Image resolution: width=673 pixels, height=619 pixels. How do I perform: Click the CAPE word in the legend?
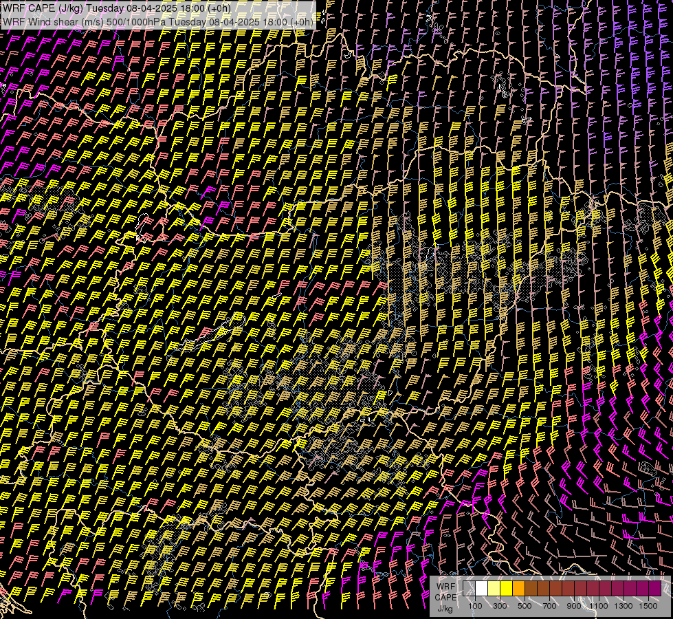(445, 598)
